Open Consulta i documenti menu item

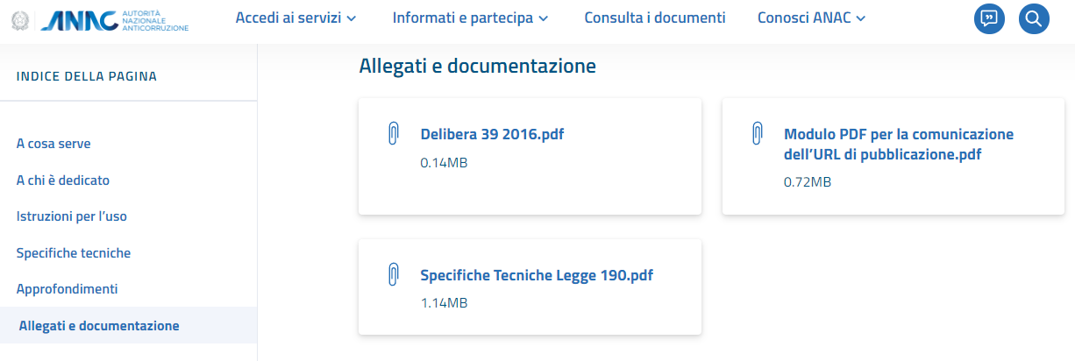click(655, 18)
